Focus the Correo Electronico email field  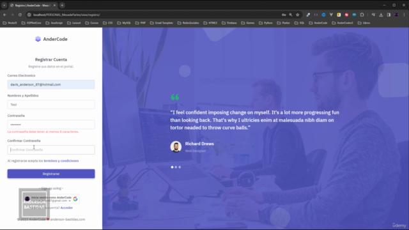51,84
